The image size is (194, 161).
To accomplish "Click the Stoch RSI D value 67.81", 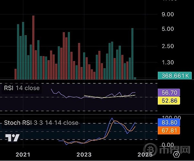I will point(169,130).
